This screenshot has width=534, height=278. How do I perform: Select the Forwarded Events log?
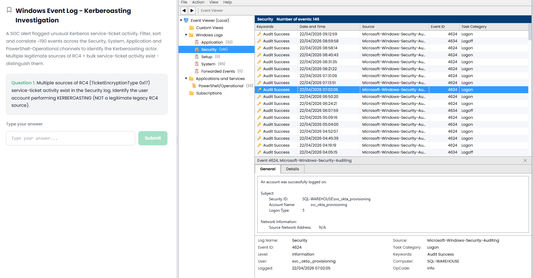point(217,71)
